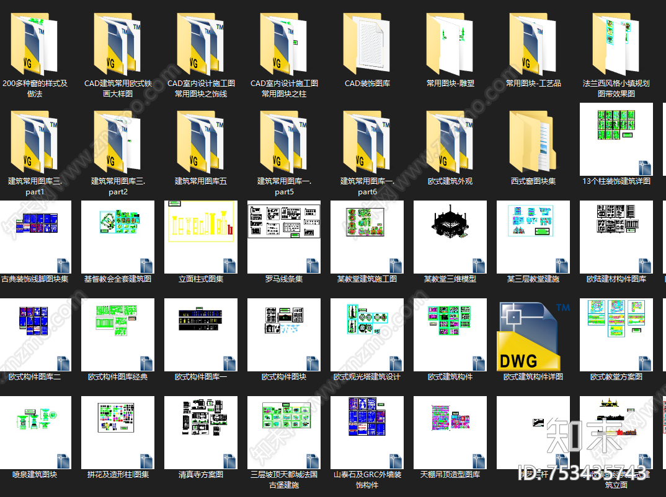The width and height of the screenshot is (666, 497).
Task: Select the 欧式构件图库经典 thumbnail
Action: click(x=118, y=335)
